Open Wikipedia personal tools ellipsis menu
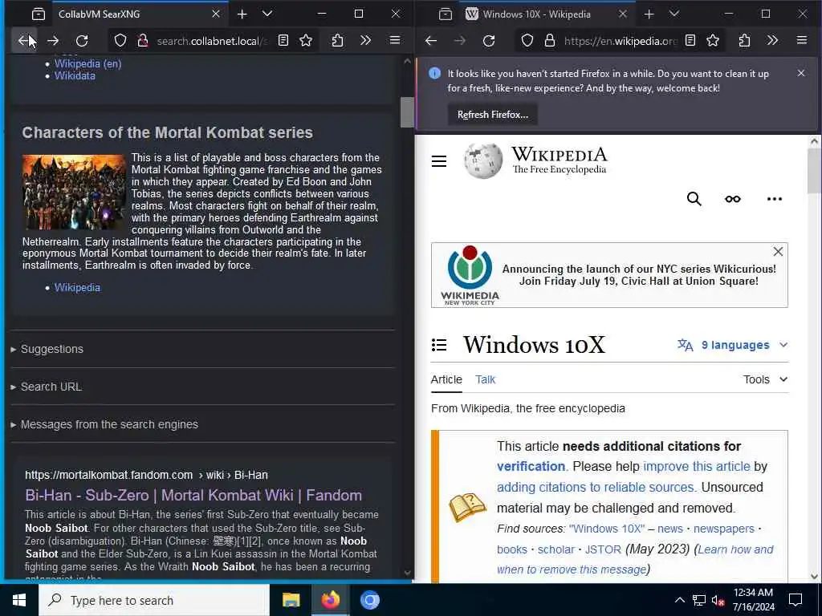This screenshot has width=822, height=616. 775,199
